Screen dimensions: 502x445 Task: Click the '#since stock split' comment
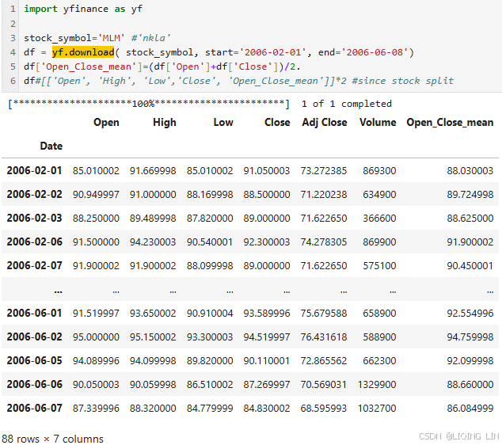[403, 81]
